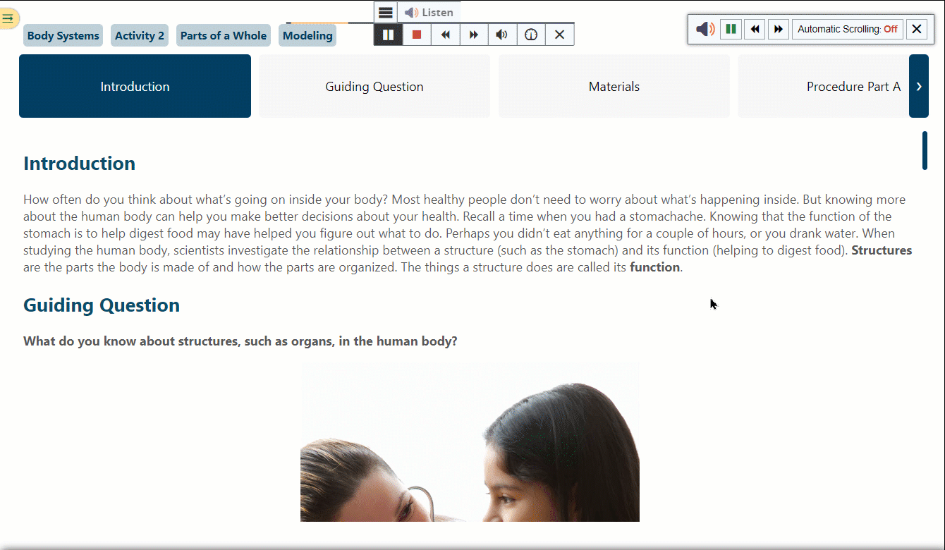Close the floating automatic scrolling panel

point(916,29)
